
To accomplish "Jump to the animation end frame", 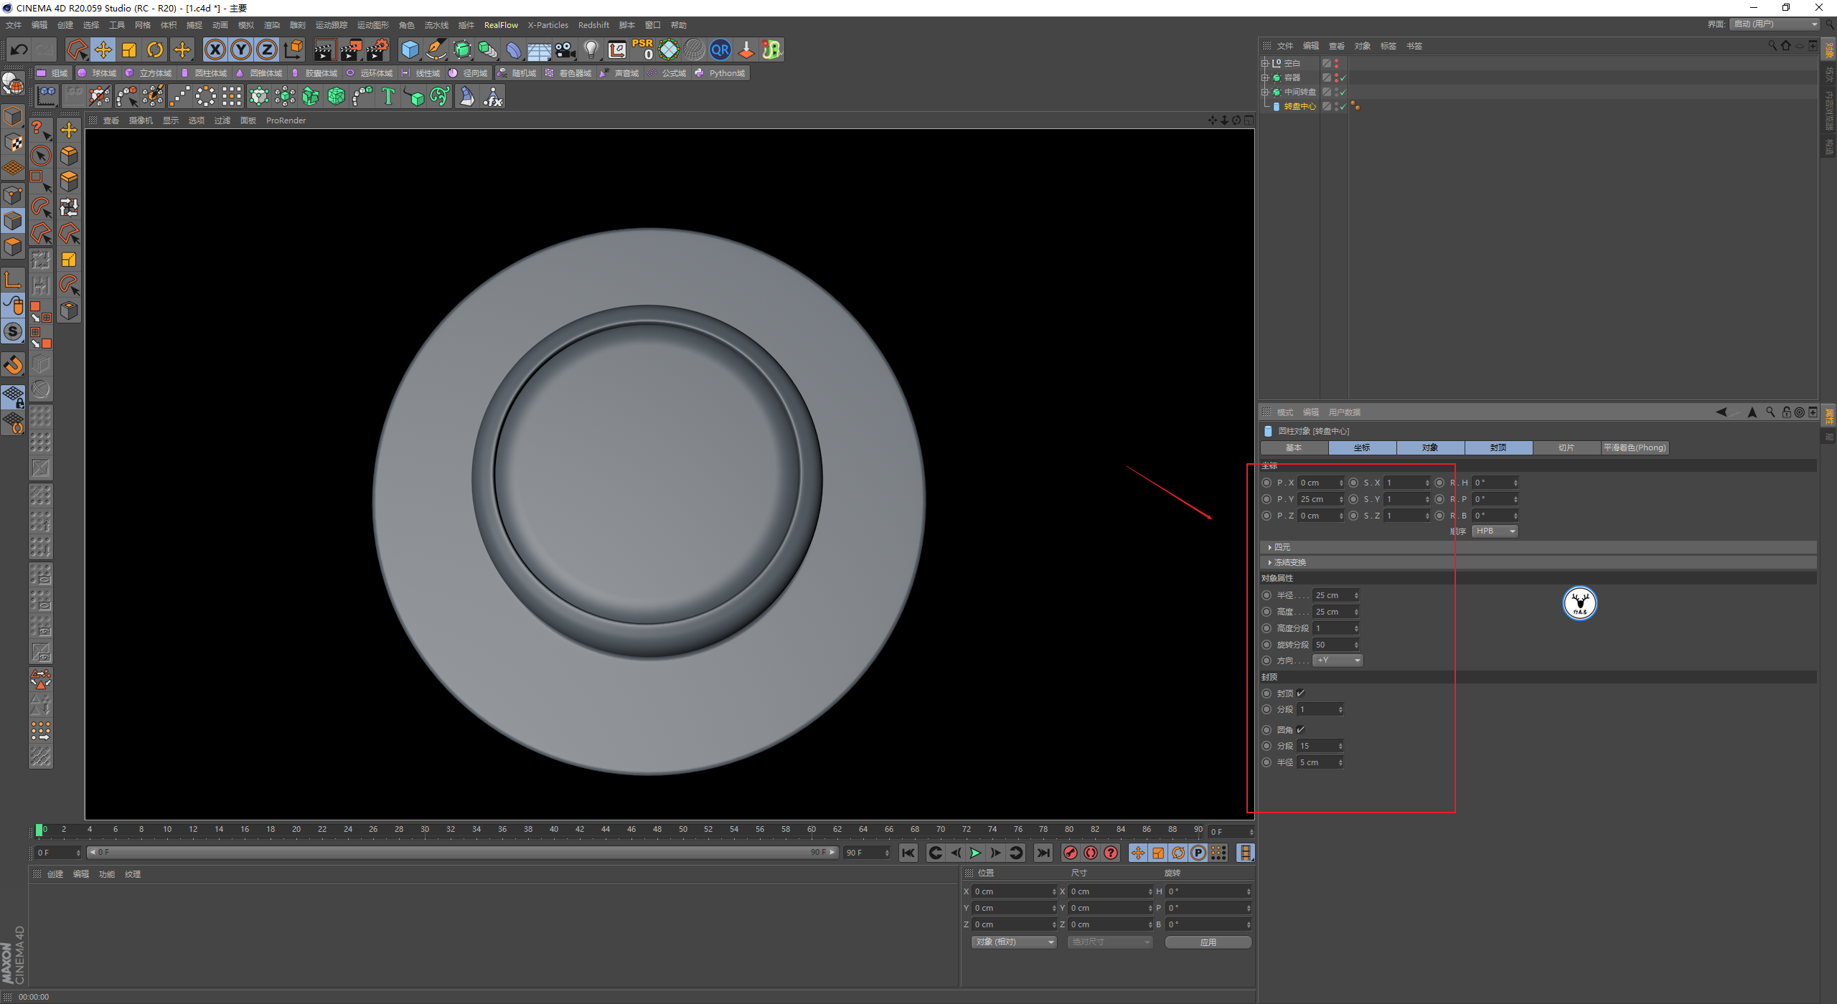I will point(1043,853).
